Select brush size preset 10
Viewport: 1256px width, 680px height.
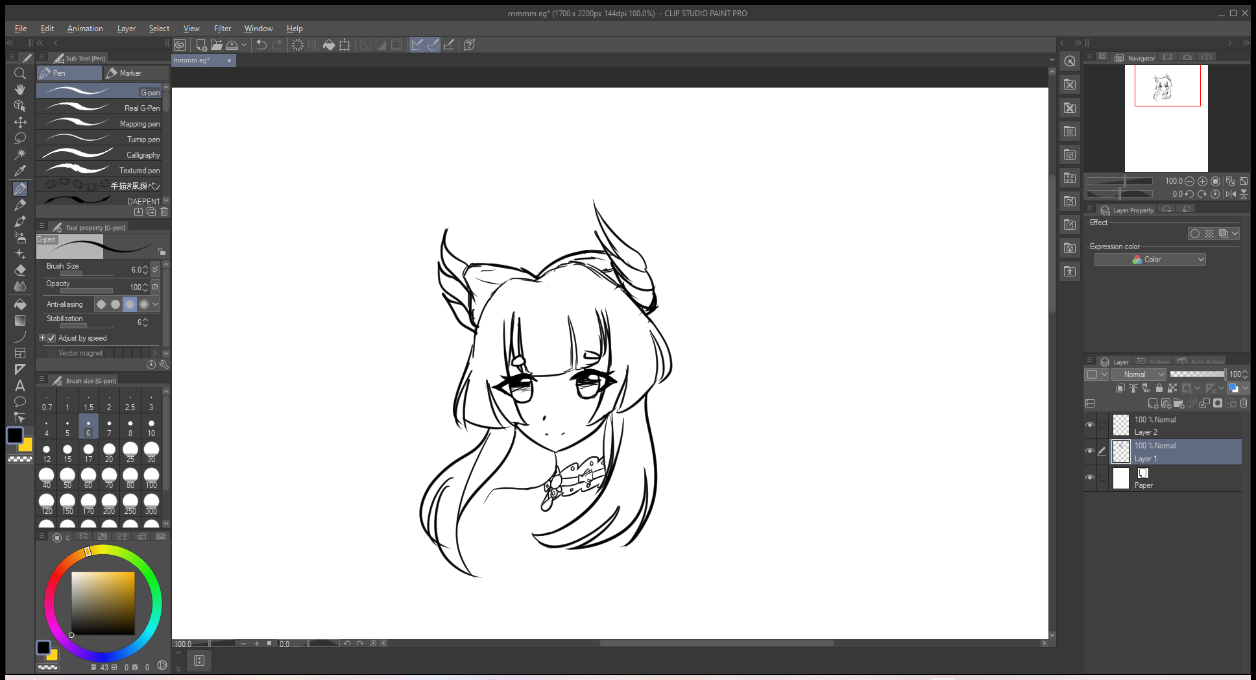(x=151, y=427)
